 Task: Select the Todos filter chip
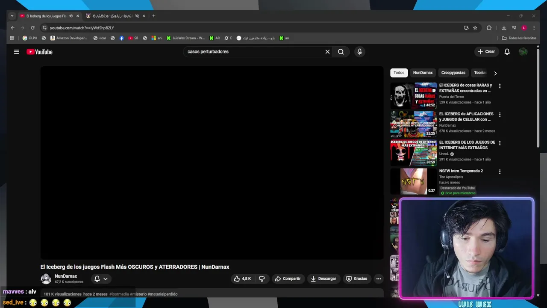[399, 73]
